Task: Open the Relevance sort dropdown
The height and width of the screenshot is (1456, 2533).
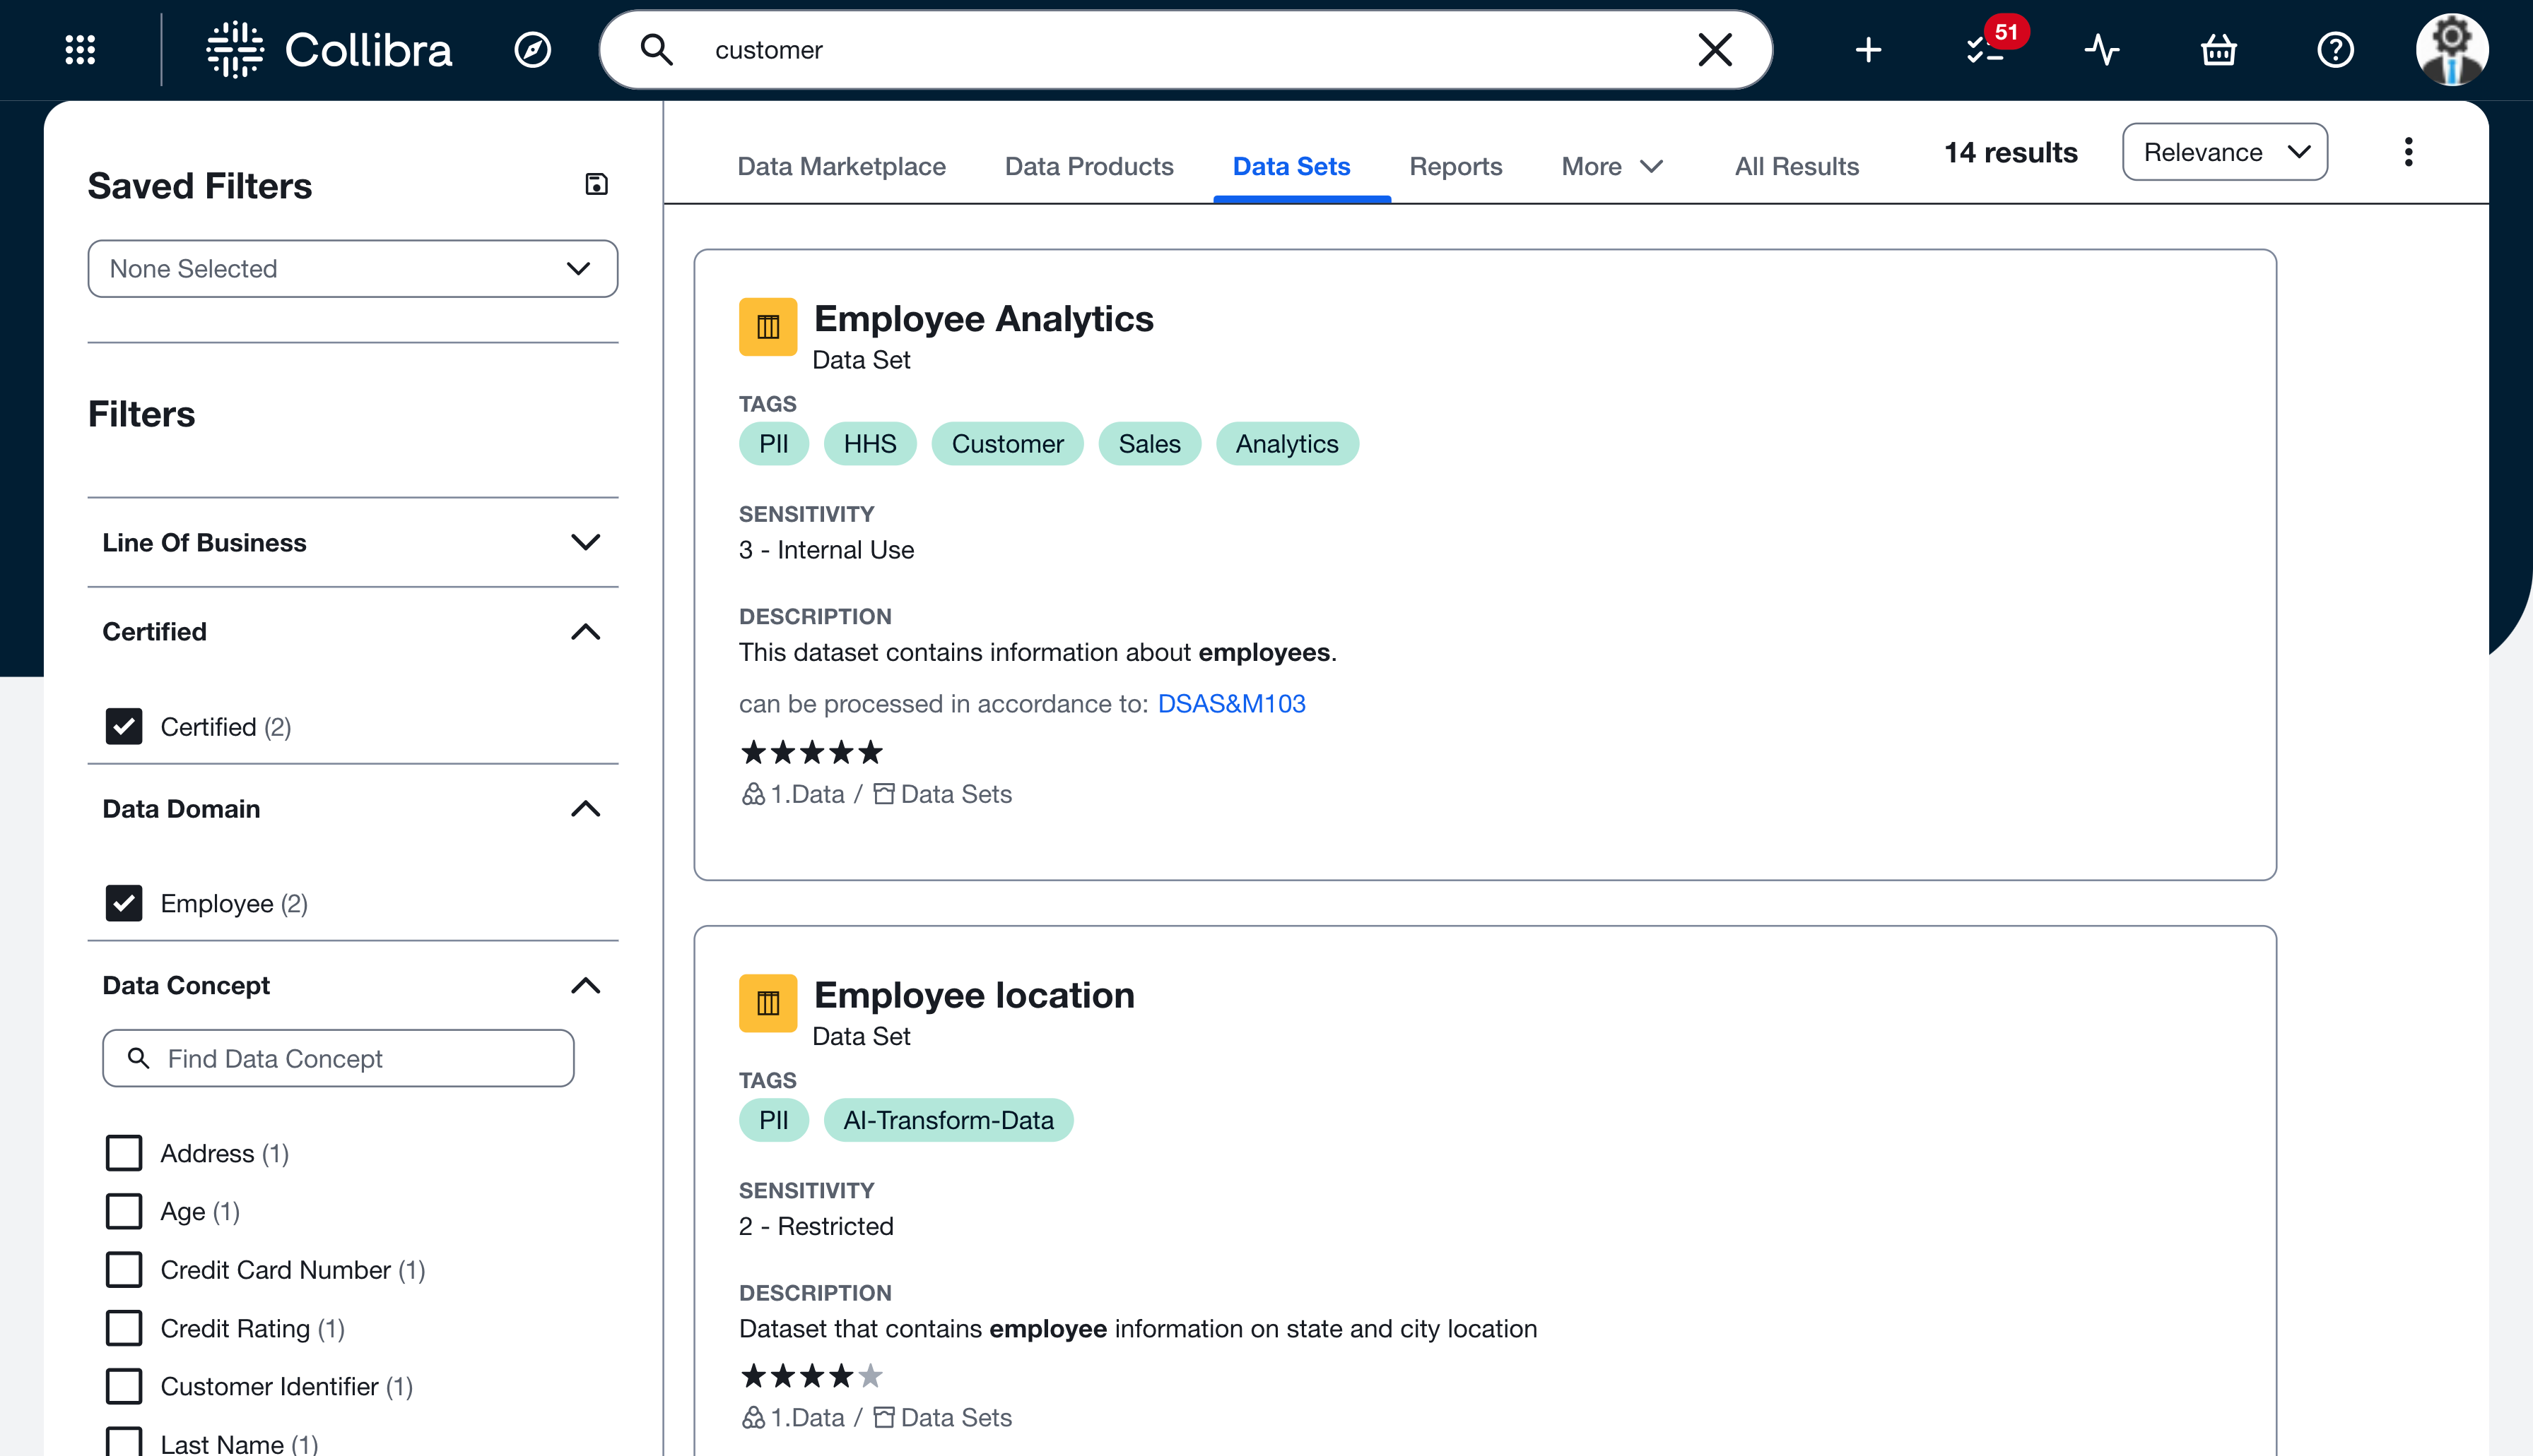Action: [x=2223, y=152]
